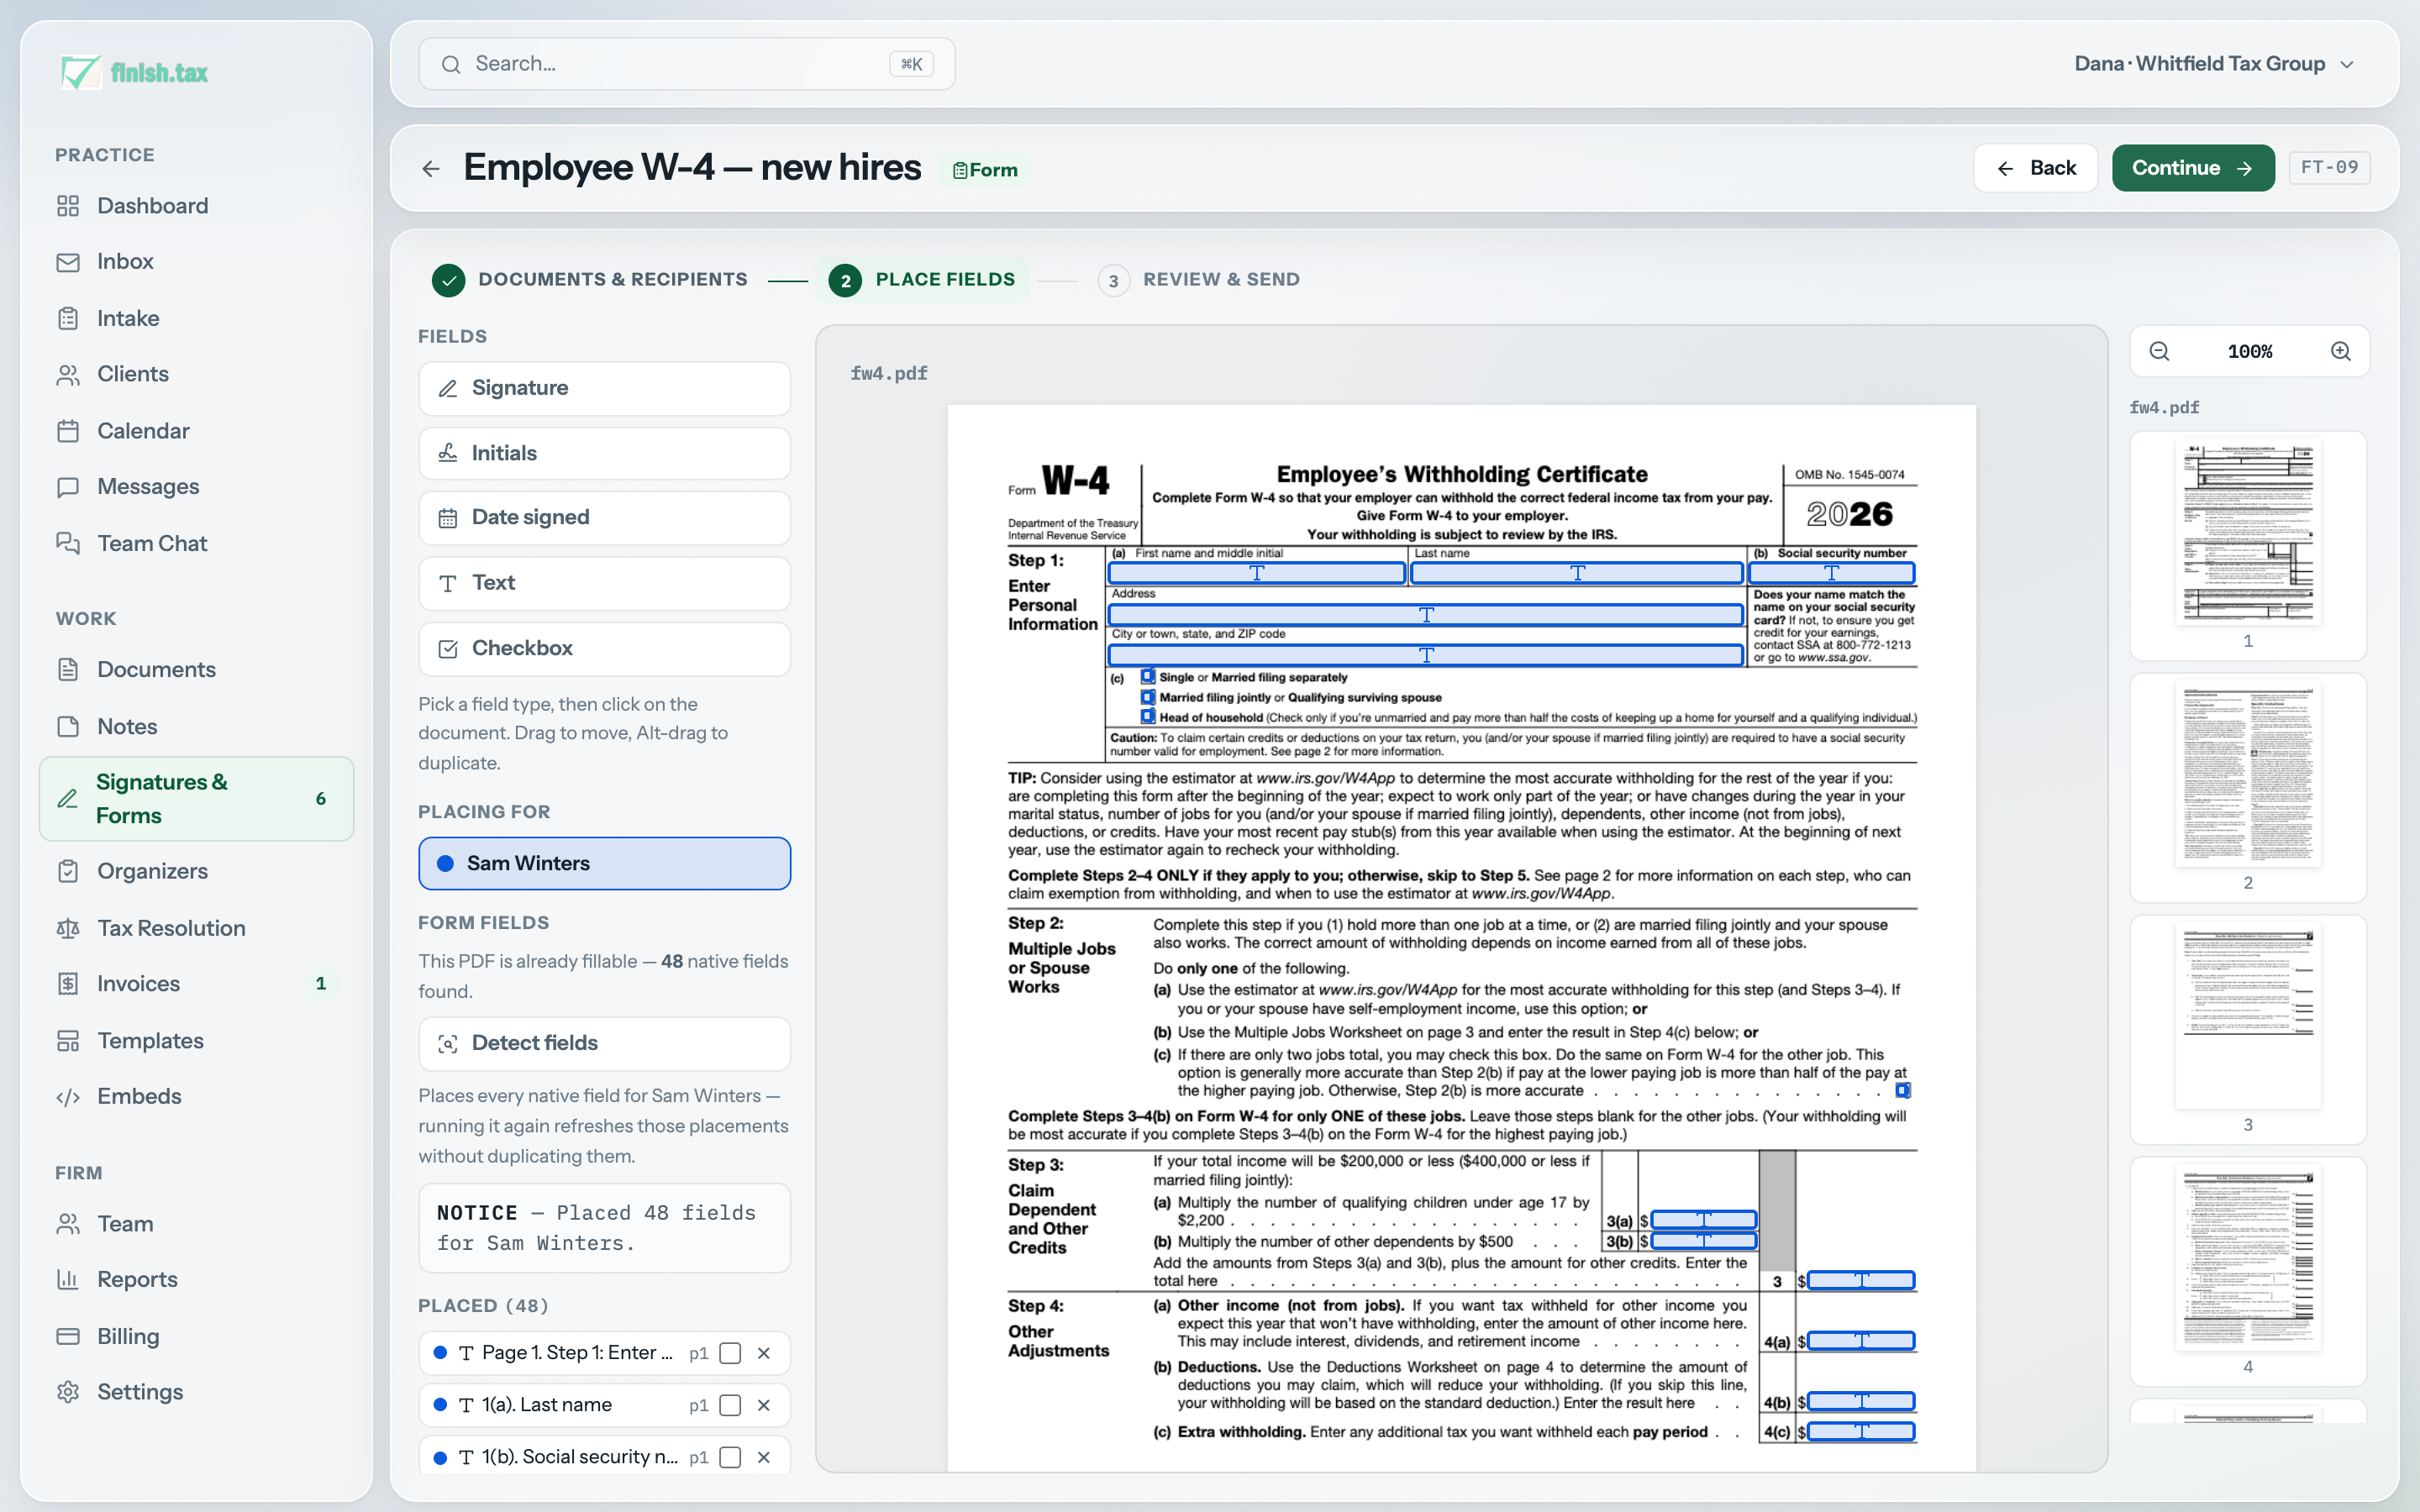
Task: Choose the Initials field type
Action: [604, 453]
